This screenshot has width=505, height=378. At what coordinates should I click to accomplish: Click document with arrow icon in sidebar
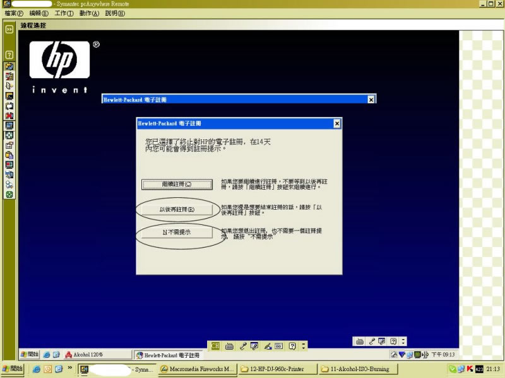[9, 86]
